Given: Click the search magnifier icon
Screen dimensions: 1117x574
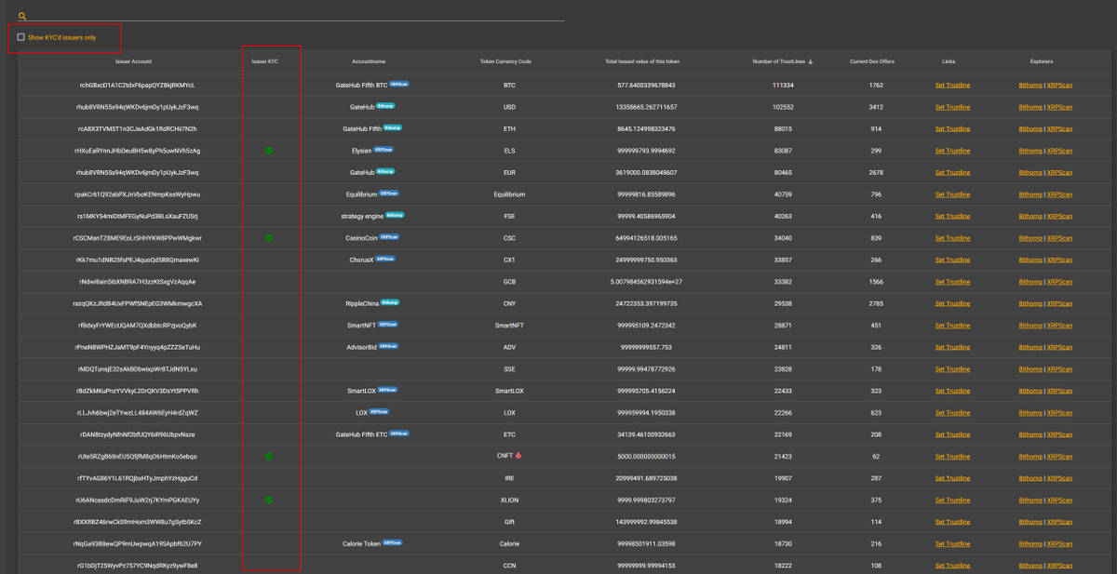Looking at the screenshot, I should click(22, 16).
